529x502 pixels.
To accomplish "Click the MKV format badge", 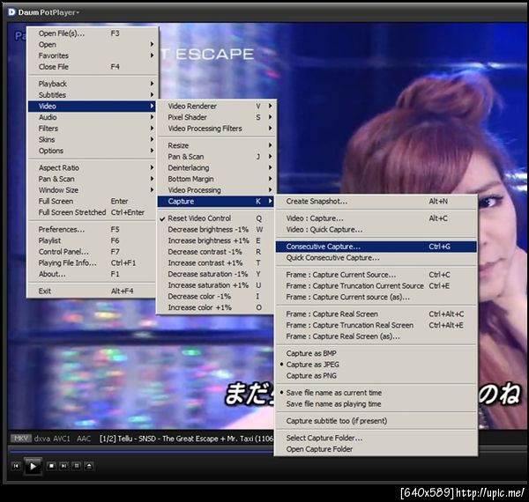I will coord(20,438).
